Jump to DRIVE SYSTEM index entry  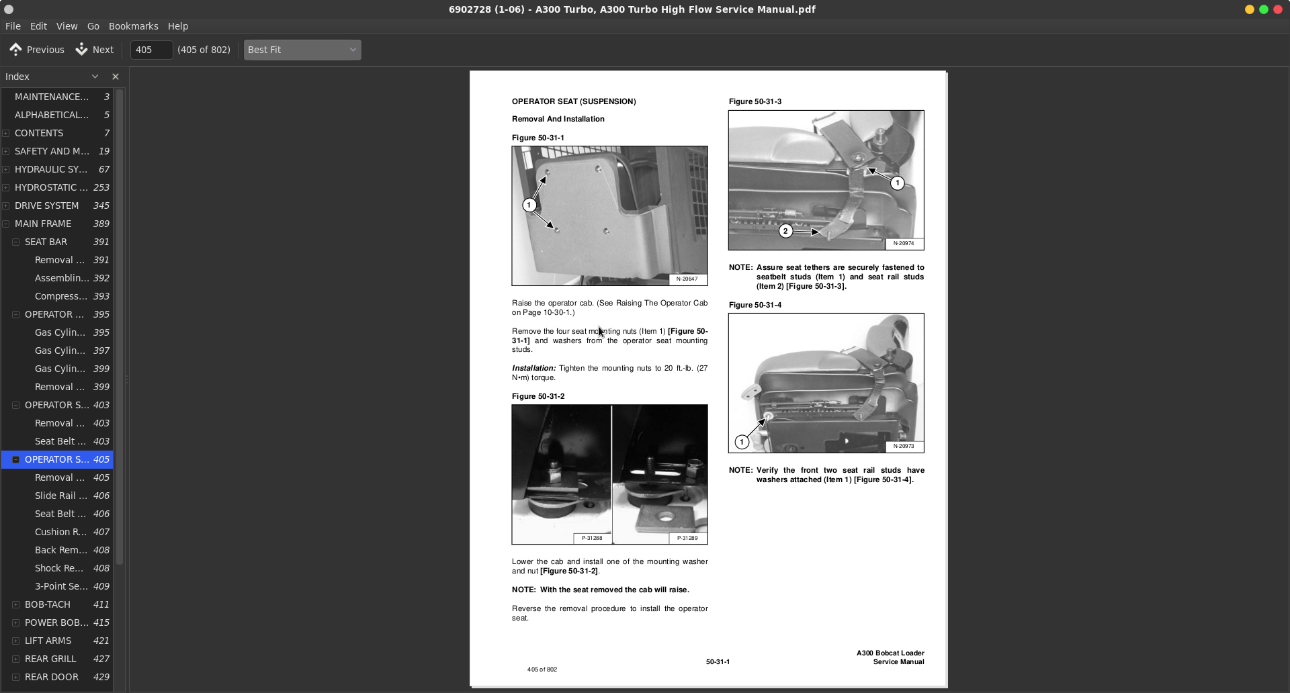coord(47,205)
